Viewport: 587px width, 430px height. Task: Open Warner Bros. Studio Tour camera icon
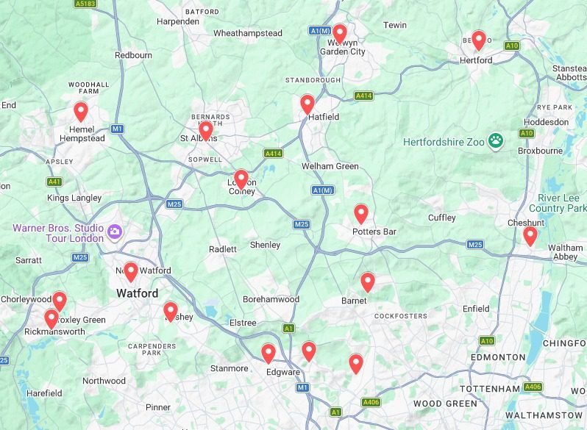coord(115,232)
